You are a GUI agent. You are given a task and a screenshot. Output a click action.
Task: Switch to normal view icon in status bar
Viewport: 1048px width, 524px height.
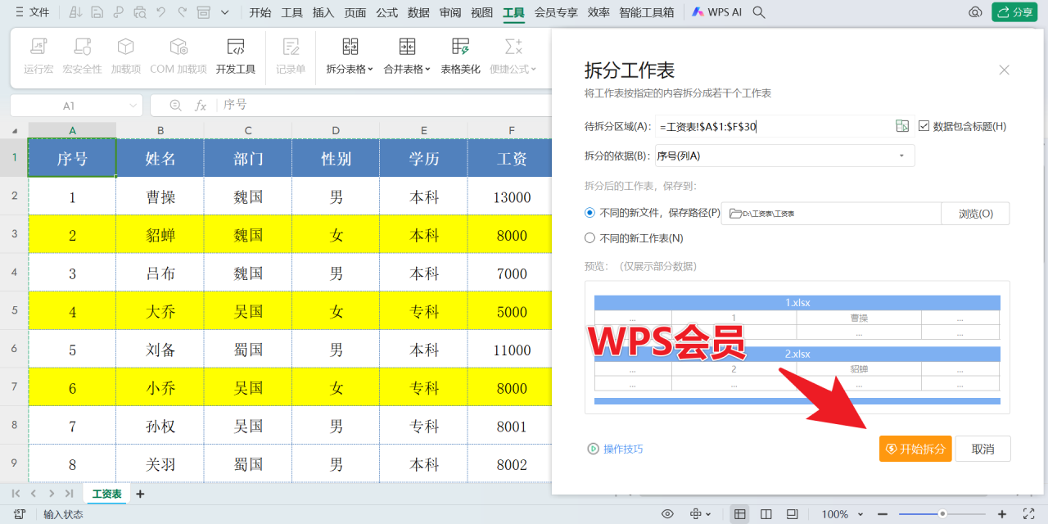740,514
